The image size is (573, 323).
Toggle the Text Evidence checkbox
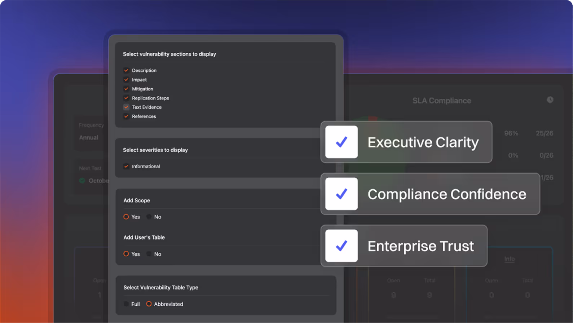[x=126, y=107]
